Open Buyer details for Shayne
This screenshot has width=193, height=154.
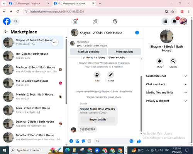(x=98, y=120)
